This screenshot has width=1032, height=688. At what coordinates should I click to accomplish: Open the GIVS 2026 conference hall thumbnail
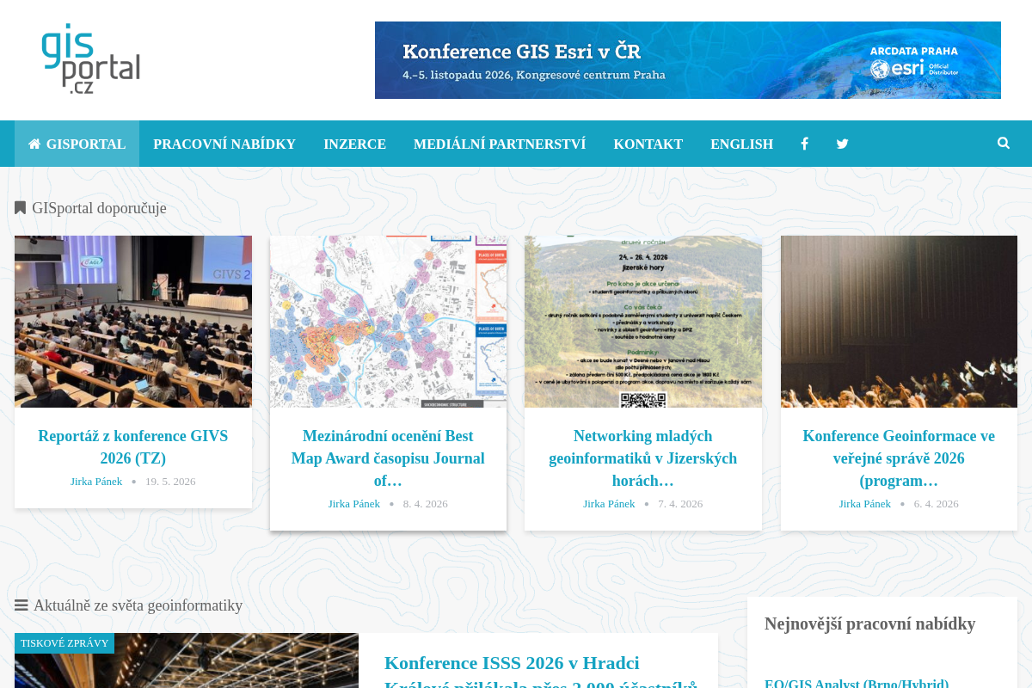click(x=133, y=322)
